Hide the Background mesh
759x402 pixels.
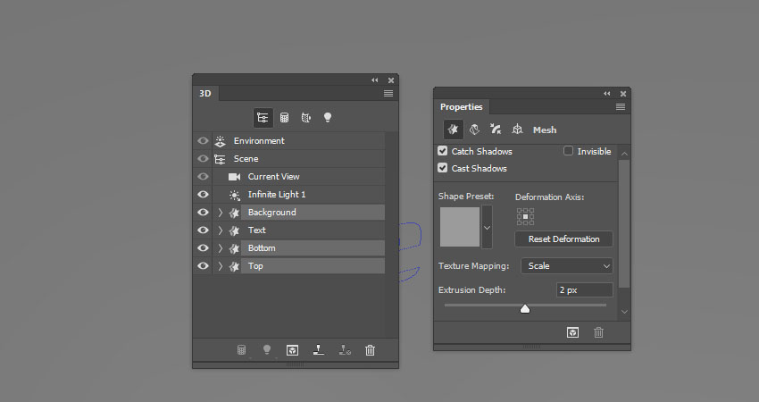(x=203, y=212)
